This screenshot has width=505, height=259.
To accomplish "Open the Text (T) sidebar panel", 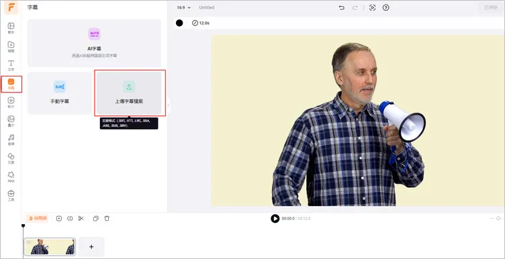I will [11, 65].
